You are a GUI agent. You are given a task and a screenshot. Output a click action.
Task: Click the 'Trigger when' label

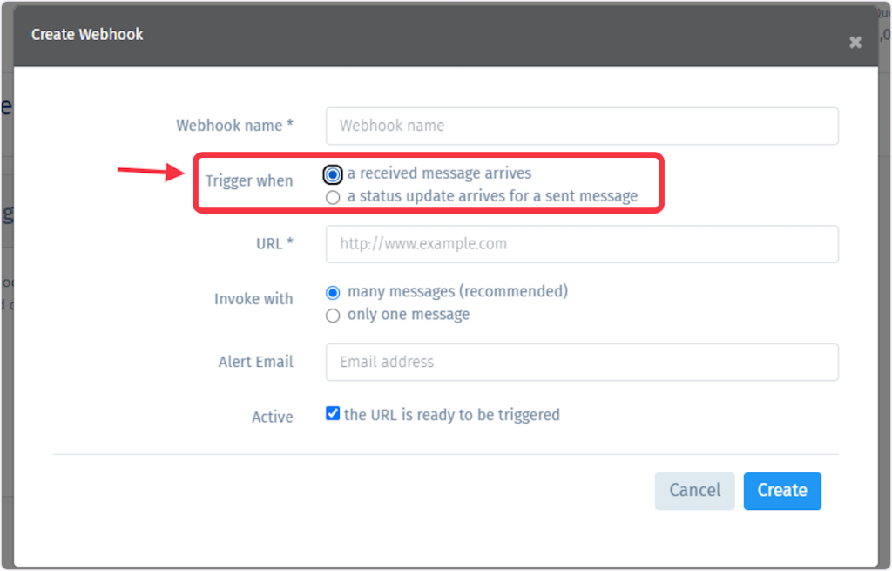[x=249, y=181]
